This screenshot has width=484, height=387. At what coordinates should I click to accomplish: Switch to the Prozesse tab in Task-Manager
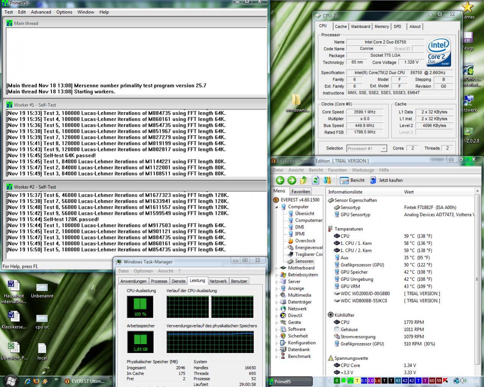[159, 281]
